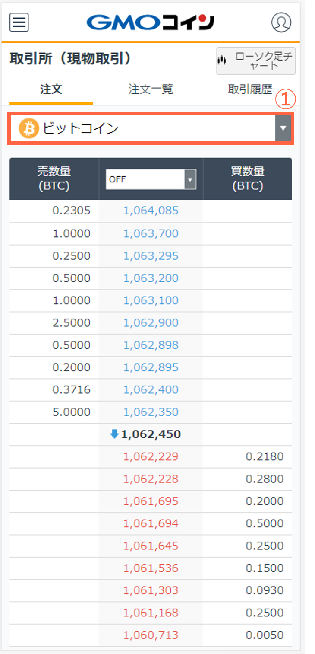Switch to the 注文一覧 tab

(x=151, y=89)
